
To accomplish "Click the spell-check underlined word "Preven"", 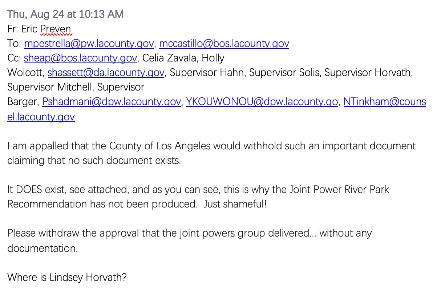I will [56, 29].
